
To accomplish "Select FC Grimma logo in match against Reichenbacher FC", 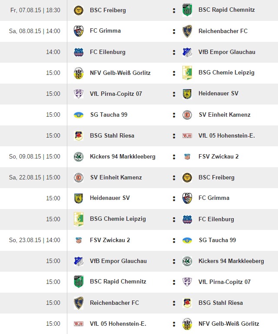I will pyautogui.click(x=79, y=31).
